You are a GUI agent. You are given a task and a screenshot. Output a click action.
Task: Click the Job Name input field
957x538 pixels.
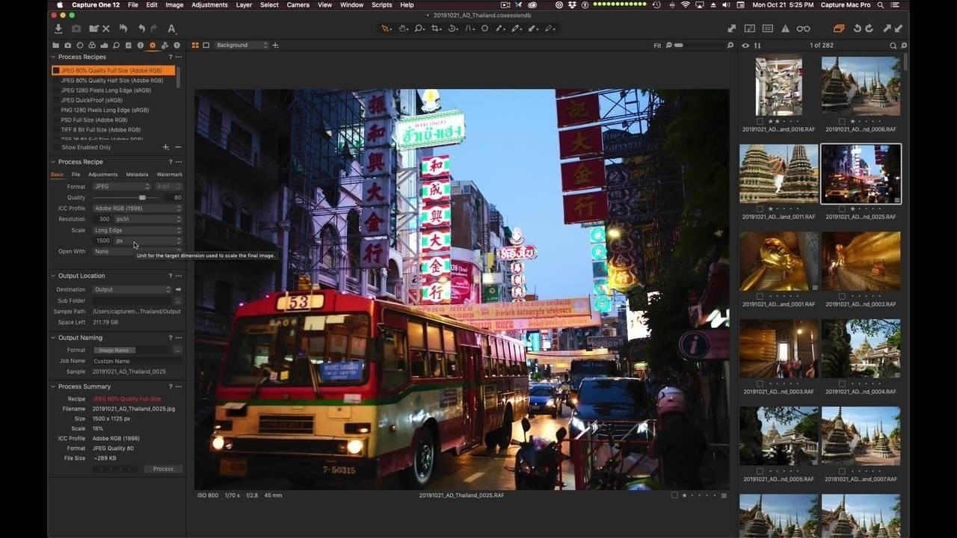(x=137, y=361)
